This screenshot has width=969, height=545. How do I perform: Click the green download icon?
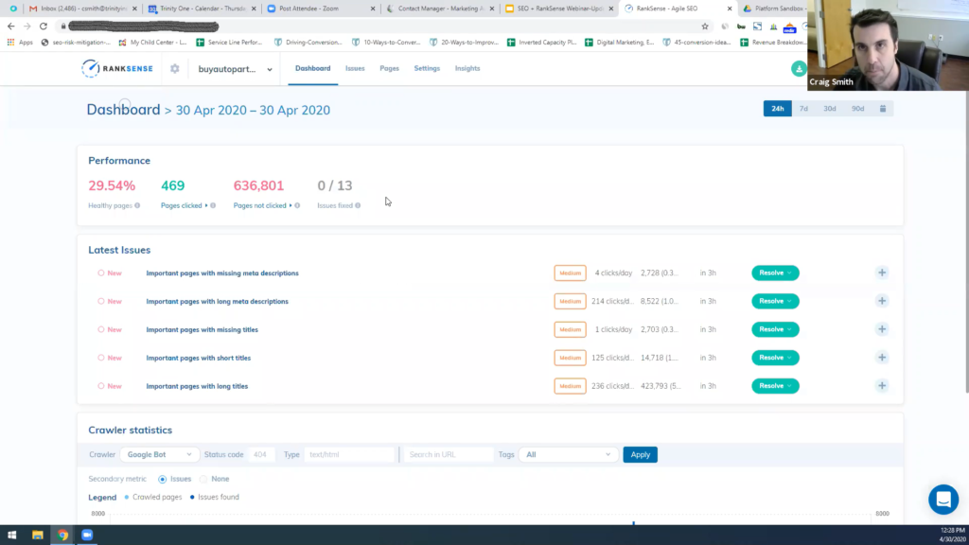pos(799,68)
